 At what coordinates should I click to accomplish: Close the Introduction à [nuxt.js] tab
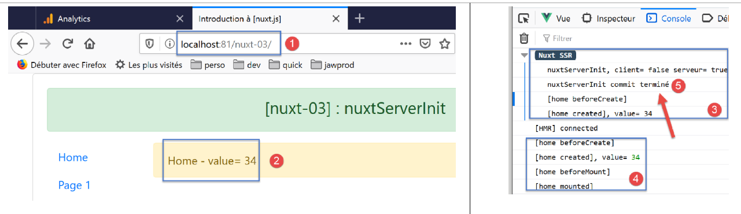pos(336,19)
